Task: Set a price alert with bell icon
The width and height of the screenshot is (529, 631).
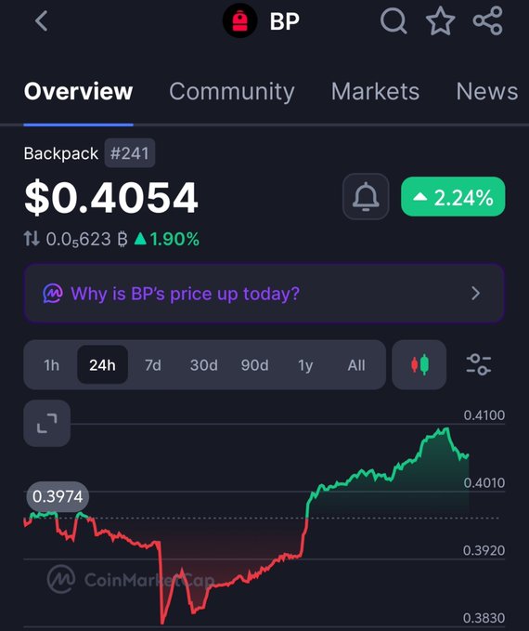Action: [x=366, y=197]
